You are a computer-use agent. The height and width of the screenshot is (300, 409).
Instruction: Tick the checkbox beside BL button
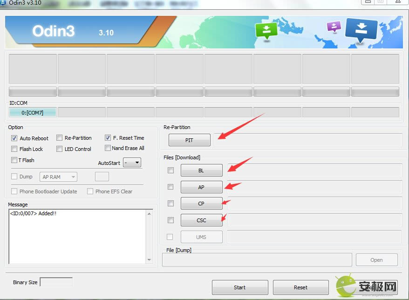coord(170,170)
